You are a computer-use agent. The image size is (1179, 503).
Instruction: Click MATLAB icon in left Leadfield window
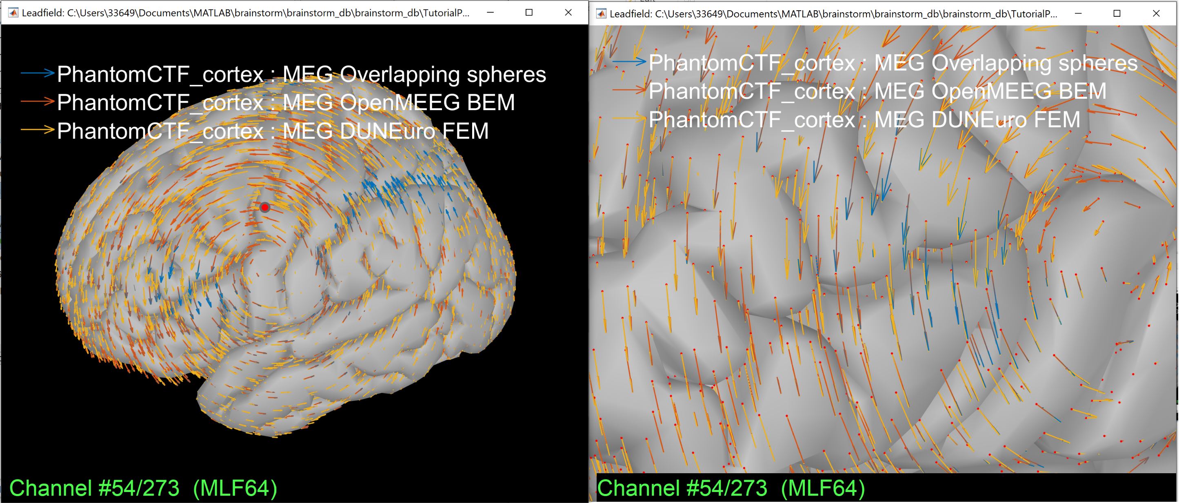pos(13,13)
